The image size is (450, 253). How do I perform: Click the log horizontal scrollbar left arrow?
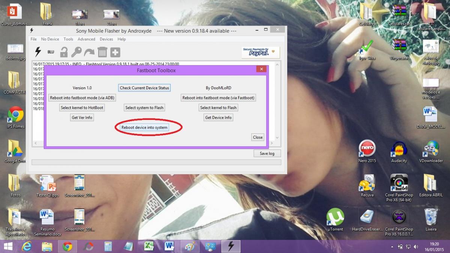coord(35,143)
